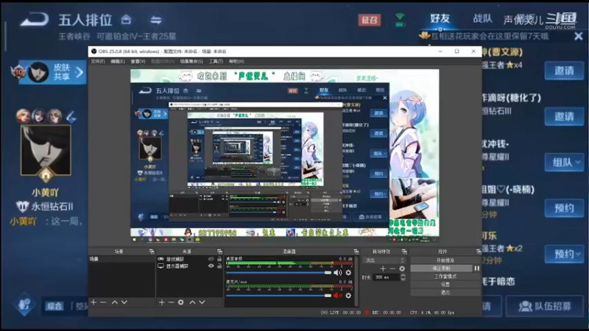Add a transition with the plus icon
The width and height of the screenshot is (589, 331).
coord(383,268)
